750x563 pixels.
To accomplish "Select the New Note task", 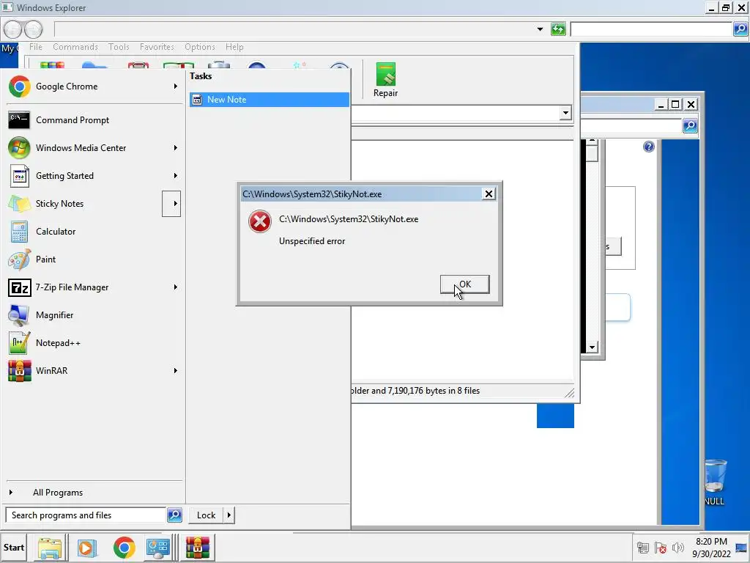I will [x=270, y=100].
